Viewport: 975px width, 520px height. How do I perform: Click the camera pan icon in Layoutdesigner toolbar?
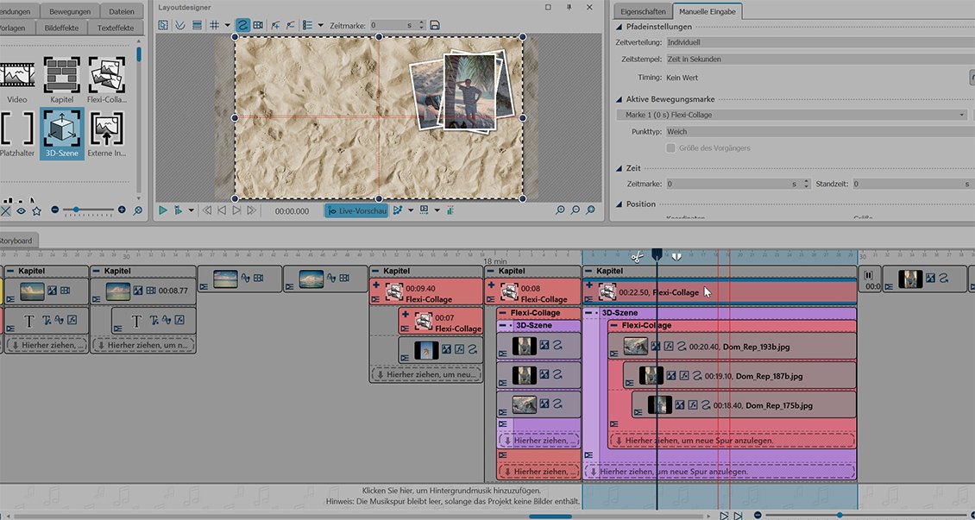258,25
